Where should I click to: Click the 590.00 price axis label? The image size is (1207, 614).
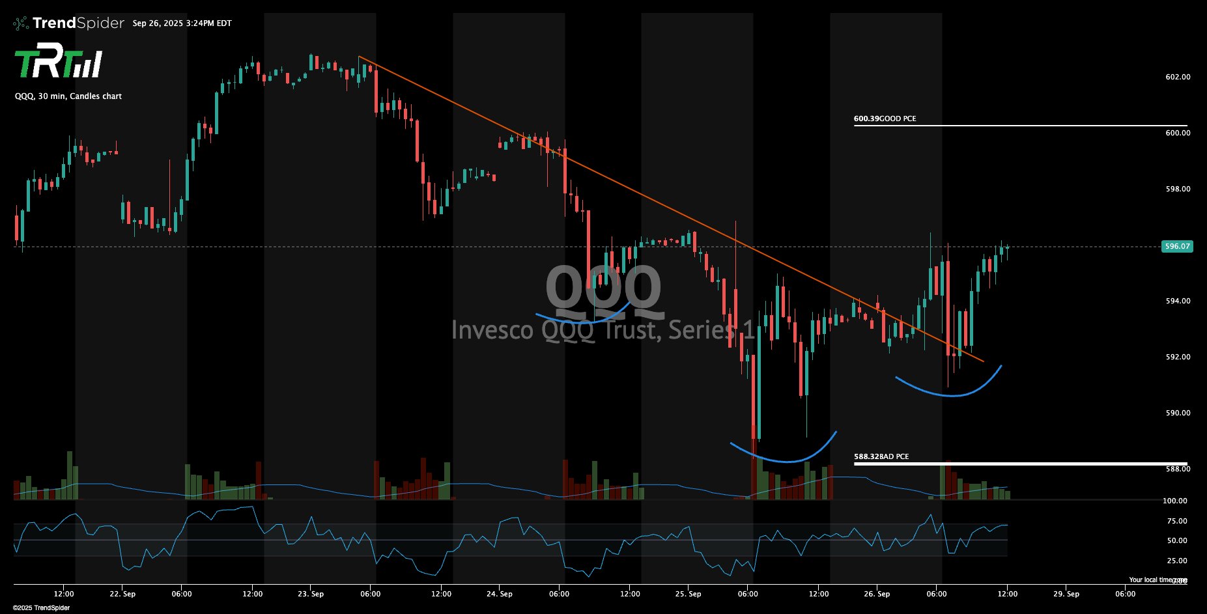click(1178, 413)
